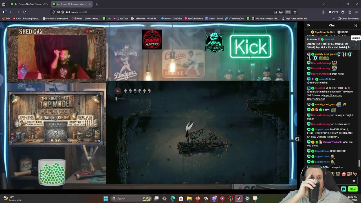The height and width of the screenshot is (203, 361).
Task: Open the DIM bookmark
Action: [6, 19]
